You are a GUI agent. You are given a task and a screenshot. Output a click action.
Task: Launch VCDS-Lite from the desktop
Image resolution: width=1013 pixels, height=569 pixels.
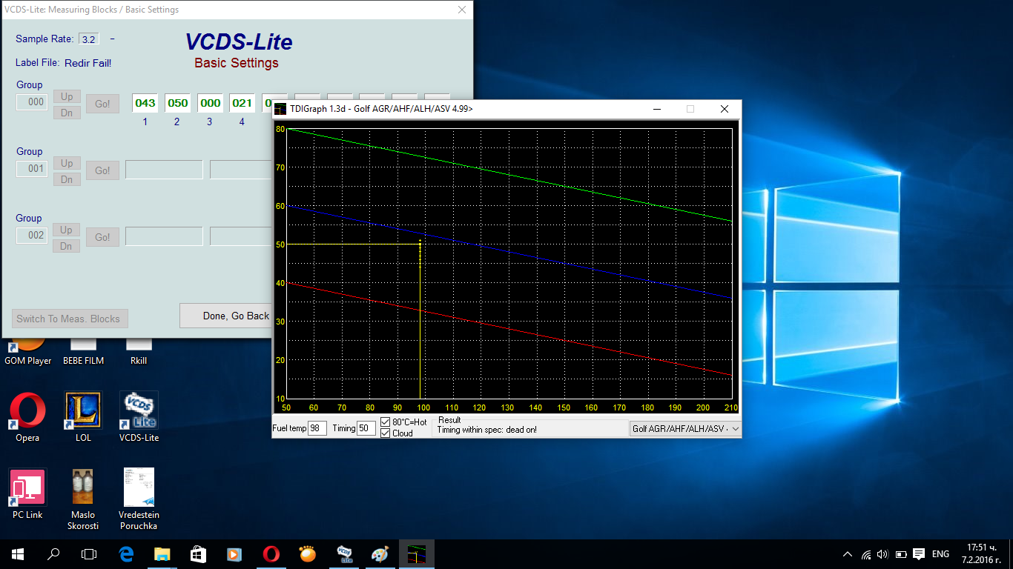tap(139, 411)
